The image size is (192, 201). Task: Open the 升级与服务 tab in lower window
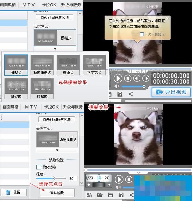73,107
